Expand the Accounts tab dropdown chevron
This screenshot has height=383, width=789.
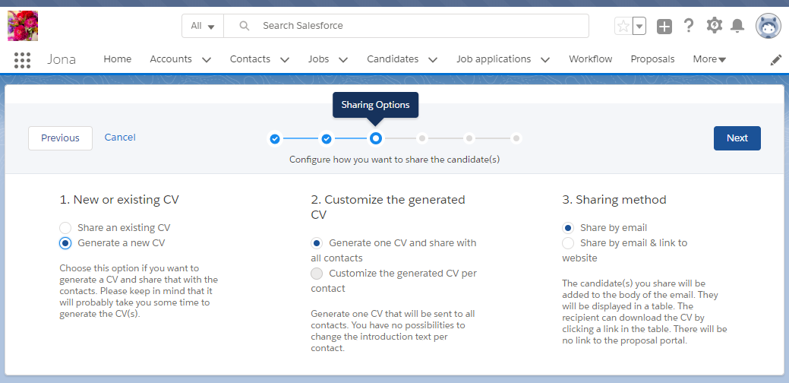coord(207,60)
